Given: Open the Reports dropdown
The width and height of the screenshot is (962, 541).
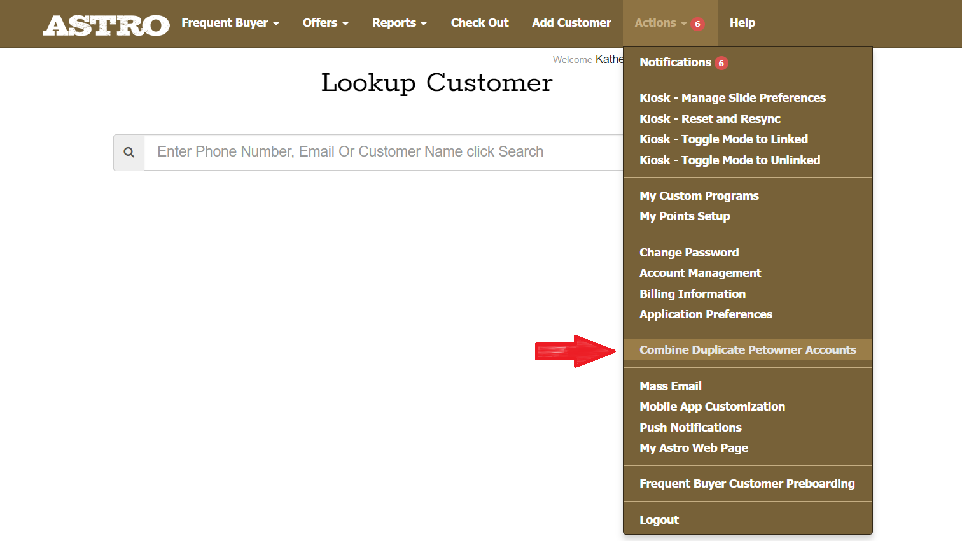Looking at the screenshot, I should 399,23.
